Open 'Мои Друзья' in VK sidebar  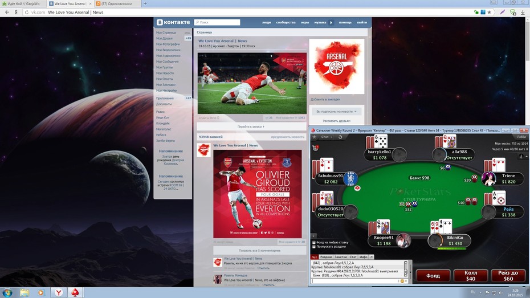[x=164, y=39]
